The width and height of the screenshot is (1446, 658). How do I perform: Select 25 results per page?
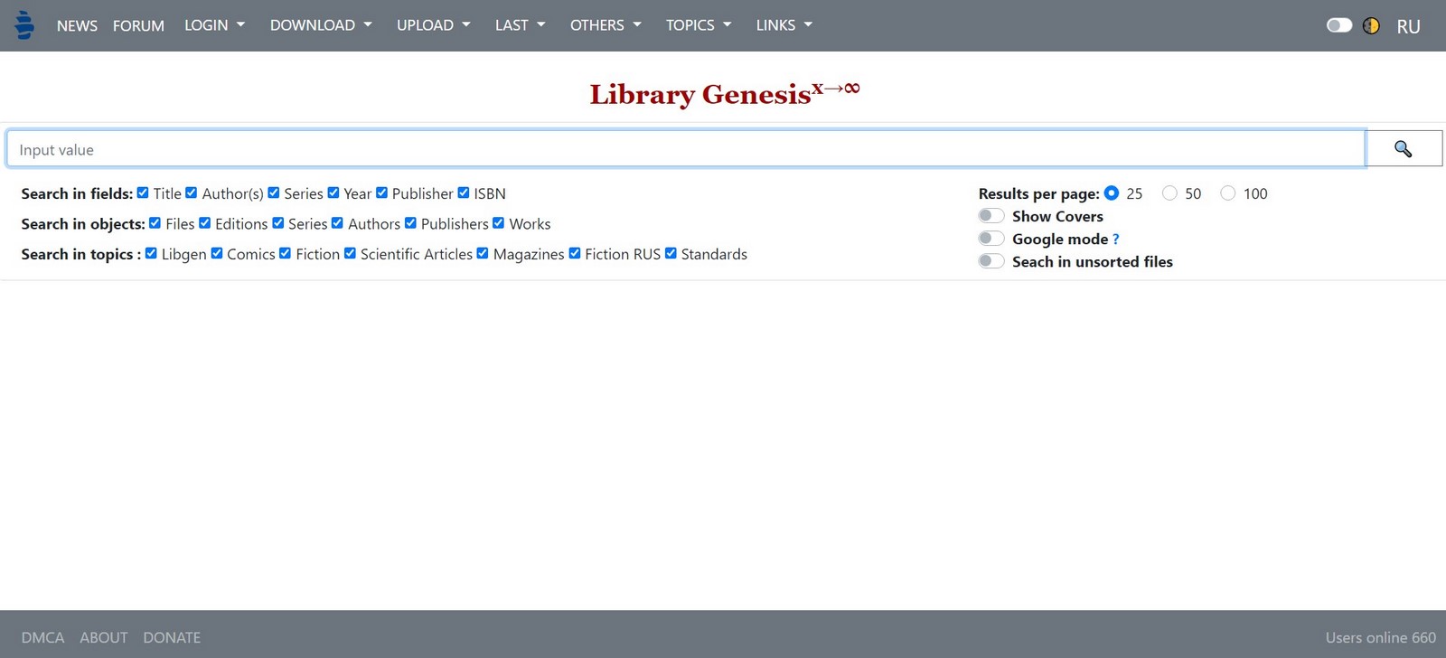click(1112, 193)
